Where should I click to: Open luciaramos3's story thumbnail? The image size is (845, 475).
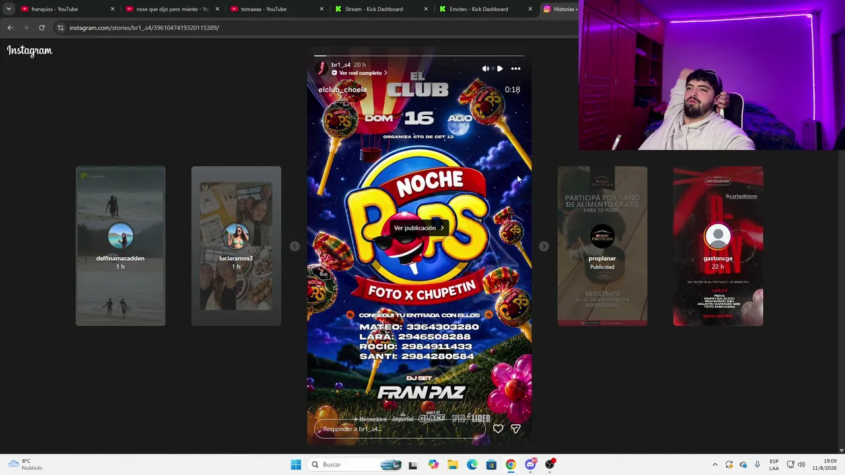click(x=236, y=246)
